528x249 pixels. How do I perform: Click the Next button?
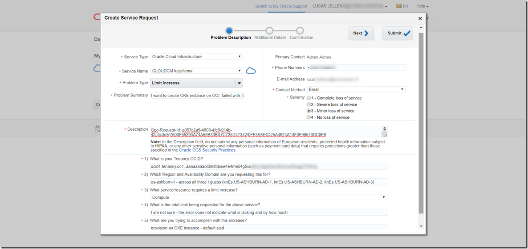360,33
